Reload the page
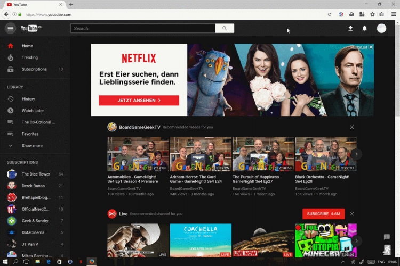The image size is (400, 266). pos(330,14)
